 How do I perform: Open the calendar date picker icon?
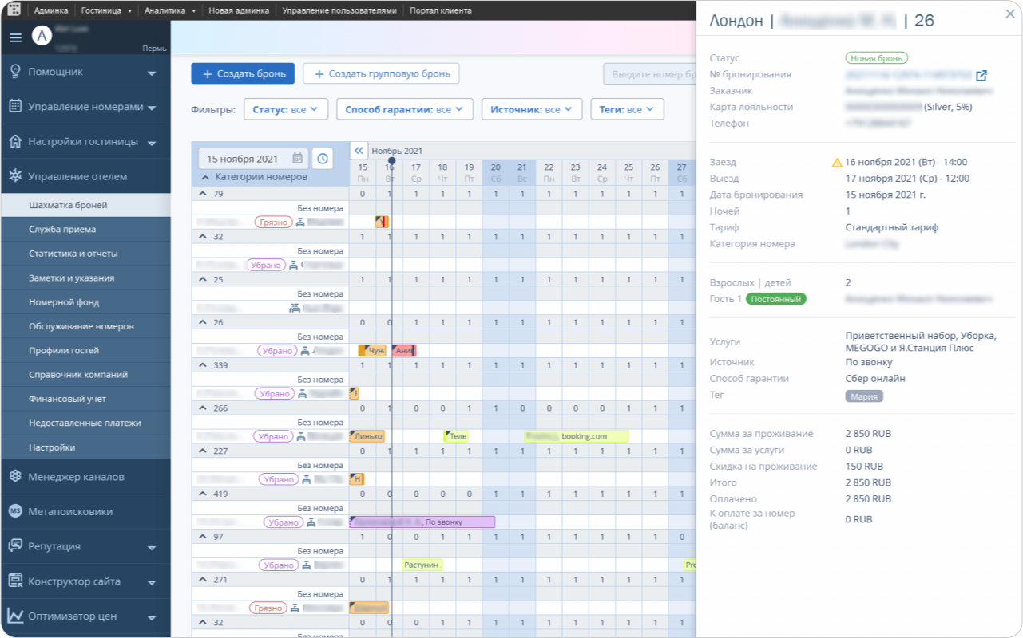click(x=297, y=159)
